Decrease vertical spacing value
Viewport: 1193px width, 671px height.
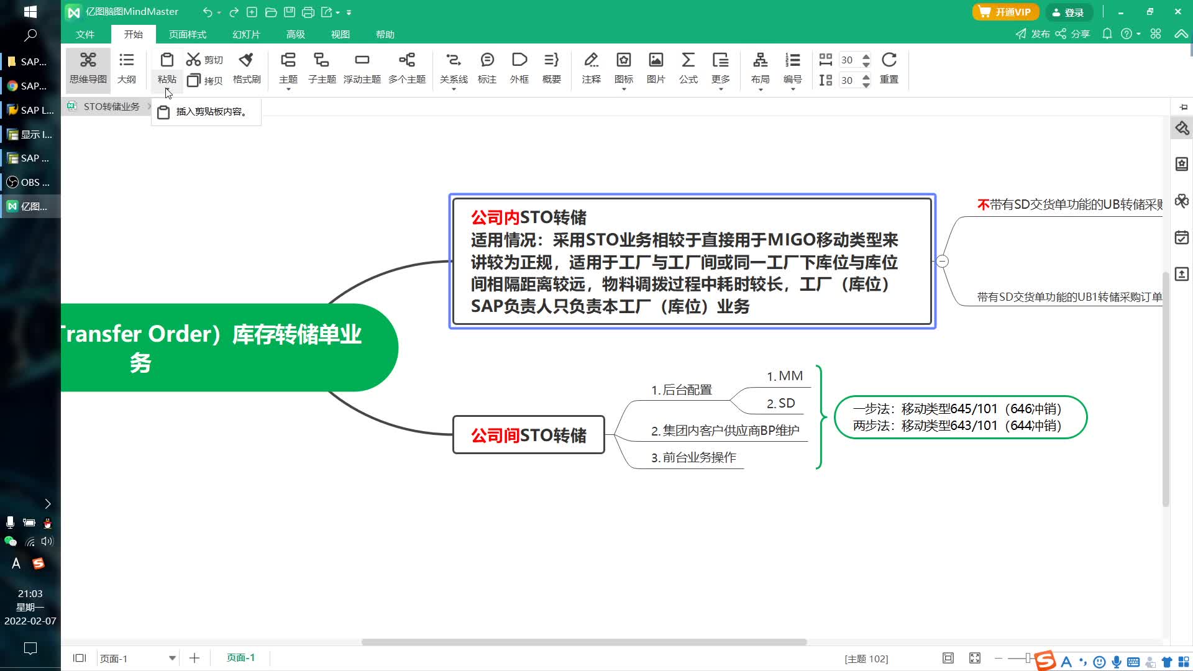(x=866, y=84)
